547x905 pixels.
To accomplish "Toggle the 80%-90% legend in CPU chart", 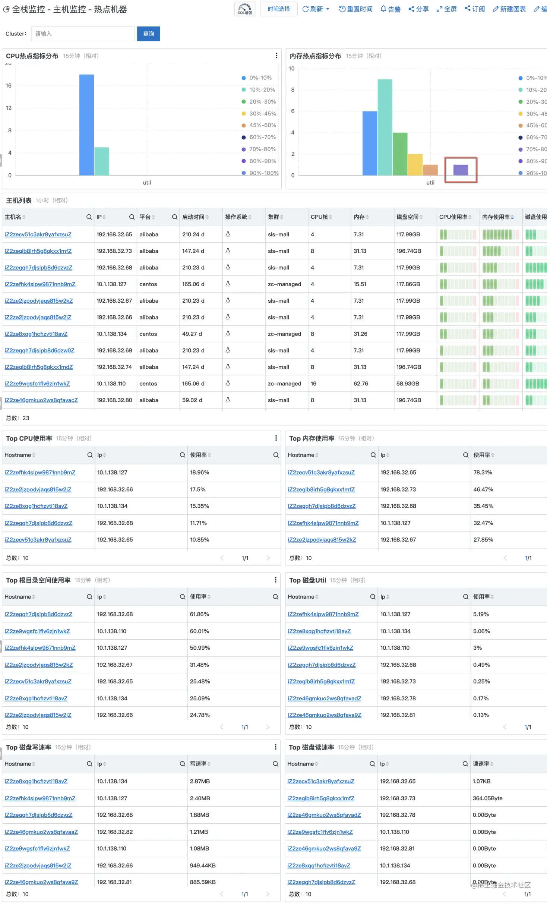I will (x=259, y=161).
